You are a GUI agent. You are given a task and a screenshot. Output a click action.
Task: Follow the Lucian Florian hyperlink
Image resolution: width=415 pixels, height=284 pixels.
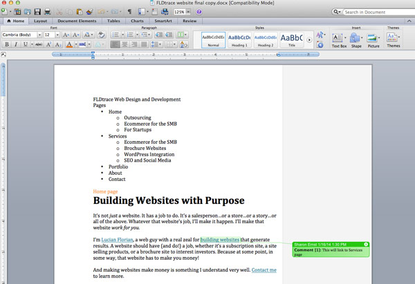[117, 240]
